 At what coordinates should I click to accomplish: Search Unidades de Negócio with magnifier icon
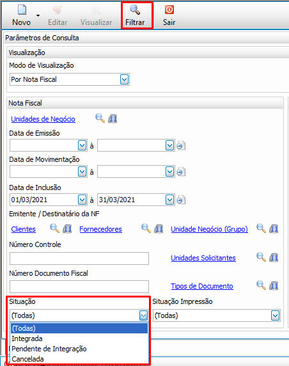(x=100, y=118)
